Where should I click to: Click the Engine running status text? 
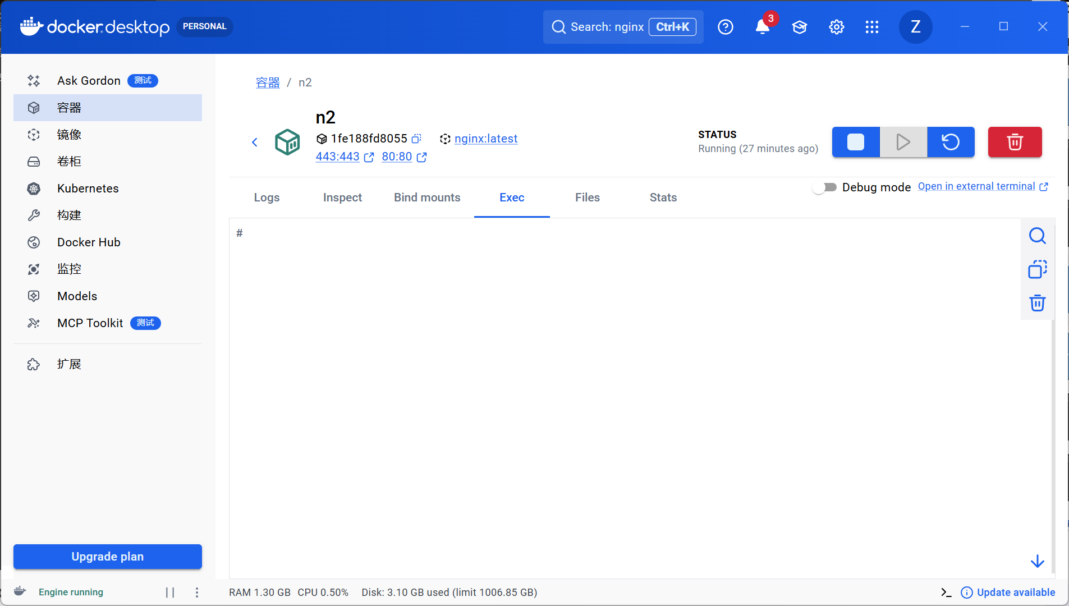click(71, 592)
